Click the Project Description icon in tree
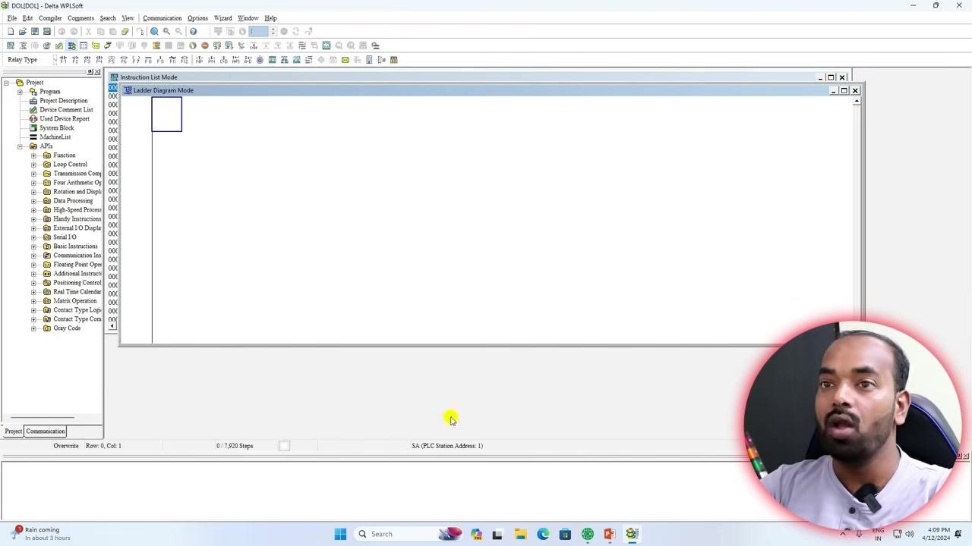972x546 pixels. (33, 101)
